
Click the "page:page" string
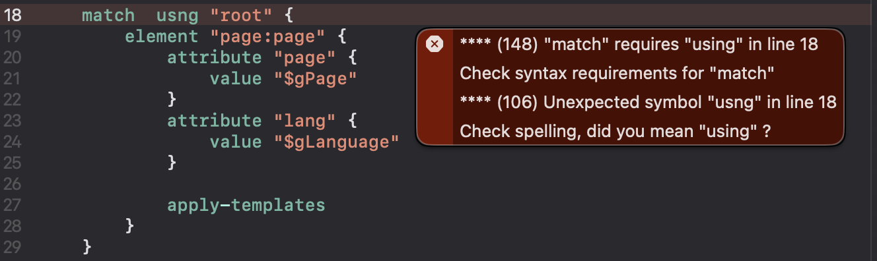[x=267, y=36]
